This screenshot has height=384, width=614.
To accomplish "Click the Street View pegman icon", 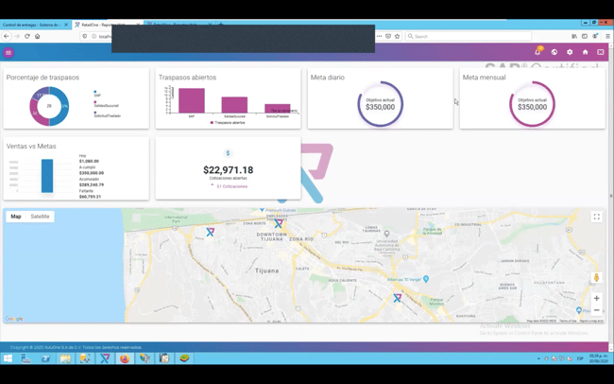I will click(x=596, y=277).
